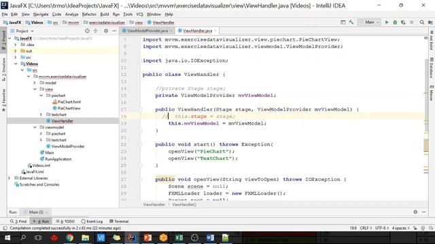Open the TODO tool window button
435x244 pixels.
pos(65,222)
